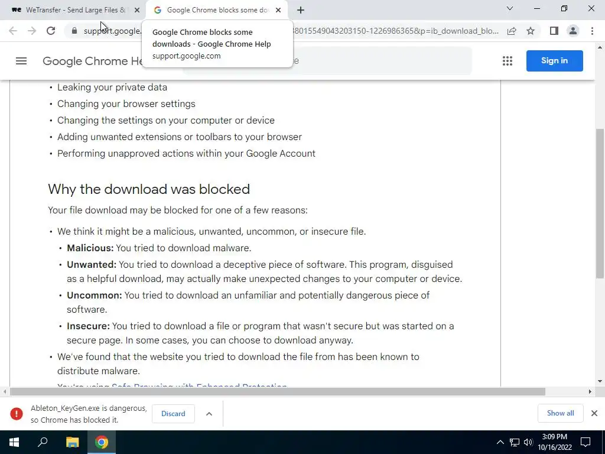The image size is (605, 454).
Task: Go forward to the next page
Action: coord(32,31)
